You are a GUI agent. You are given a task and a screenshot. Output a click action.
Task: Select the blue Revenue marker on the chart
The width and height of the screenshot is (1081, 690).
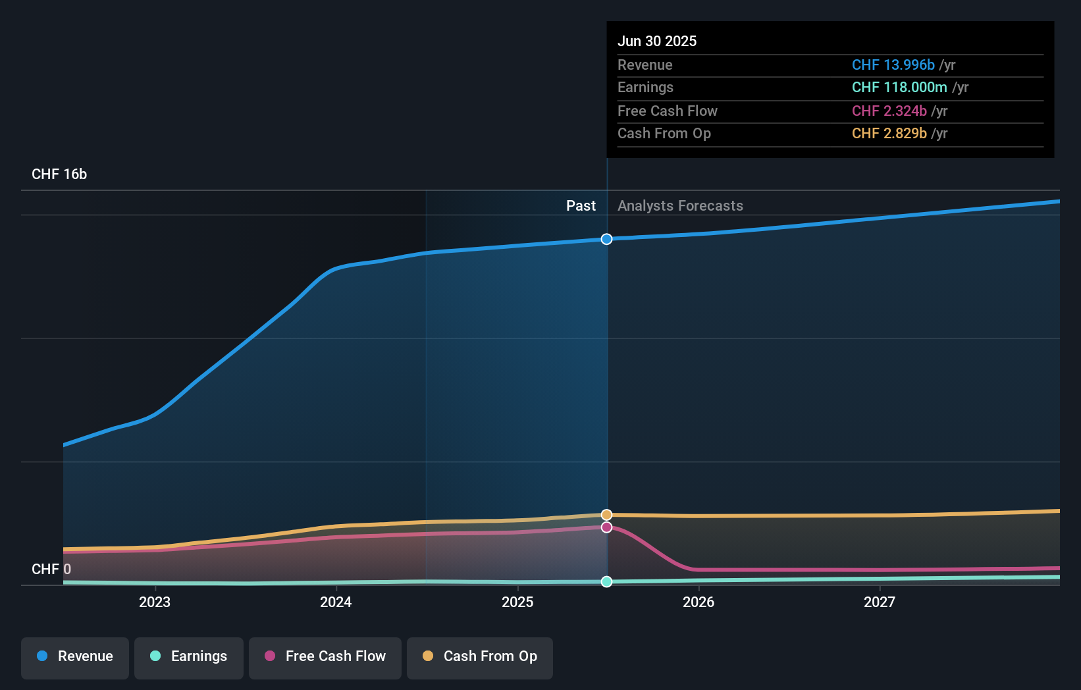tap(606, 239)
